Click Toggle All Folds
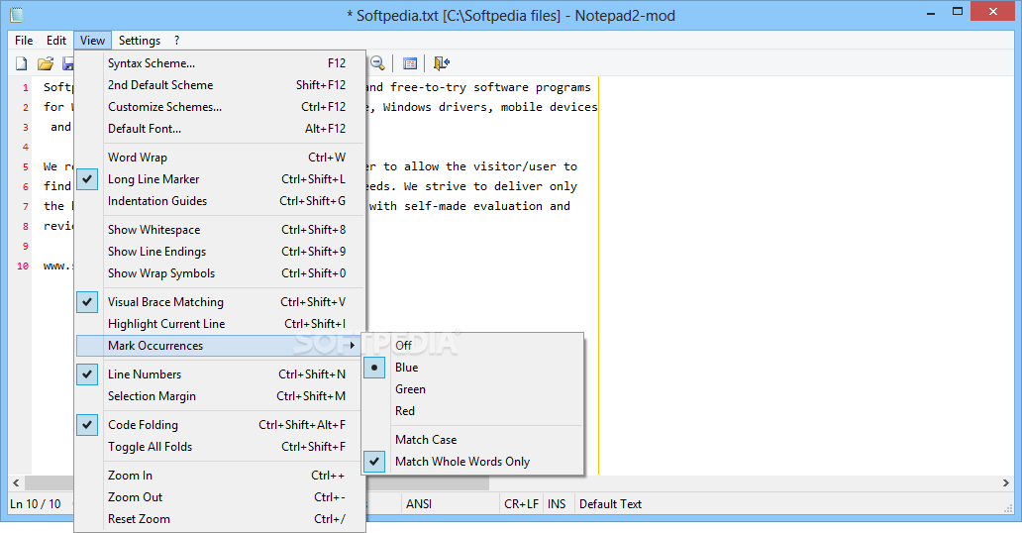 (x=220, y=447)
